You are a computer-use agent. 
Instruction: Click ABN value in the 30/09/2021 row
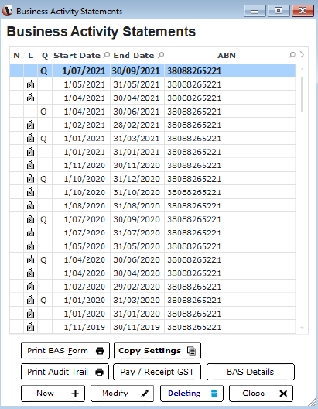click(194, 70)
